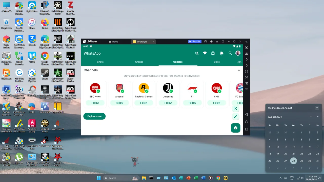The width and height of the screenshot is (324, 182).
Task: Follow the CNN channel
Action: [x=217, y=103]
